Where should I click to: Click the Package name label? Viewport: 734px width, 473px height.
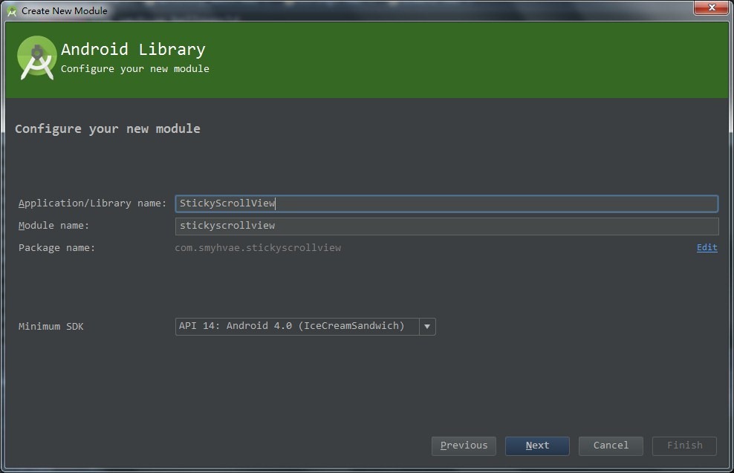pyautogui.click(x=56, y=248)
